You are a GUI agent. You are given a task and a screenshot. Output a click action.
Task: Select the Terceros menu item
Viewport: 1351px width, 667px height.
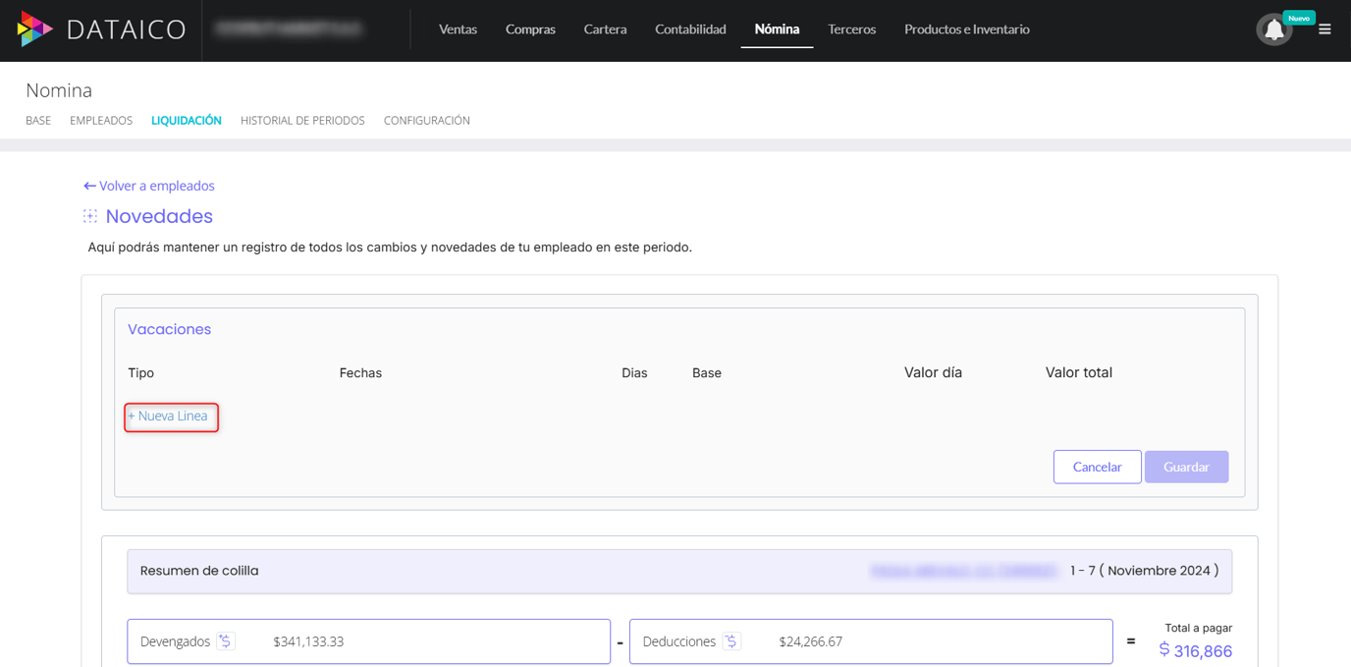coord(851,29)
